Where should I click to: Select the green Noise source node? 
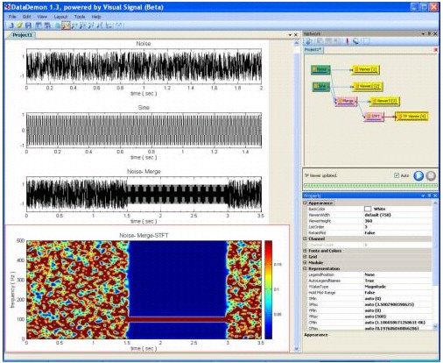320,69
